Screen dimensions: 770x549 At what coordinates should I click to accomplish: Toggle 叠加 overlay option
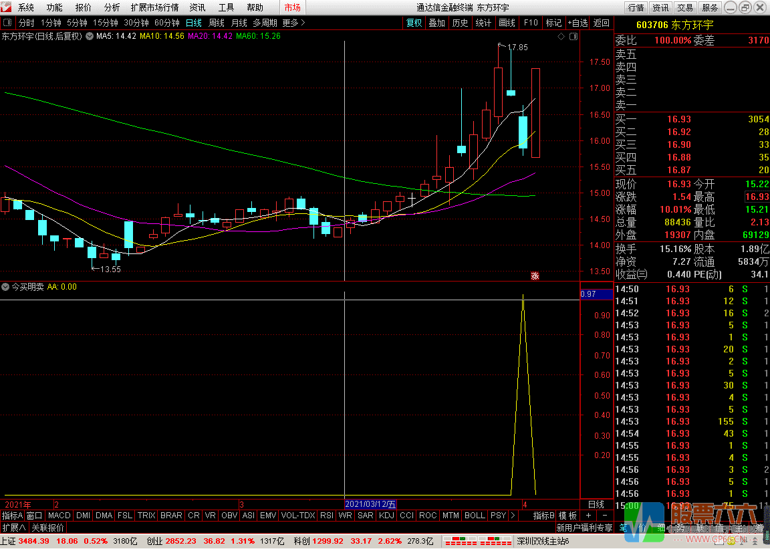click(x=436, y=23)
